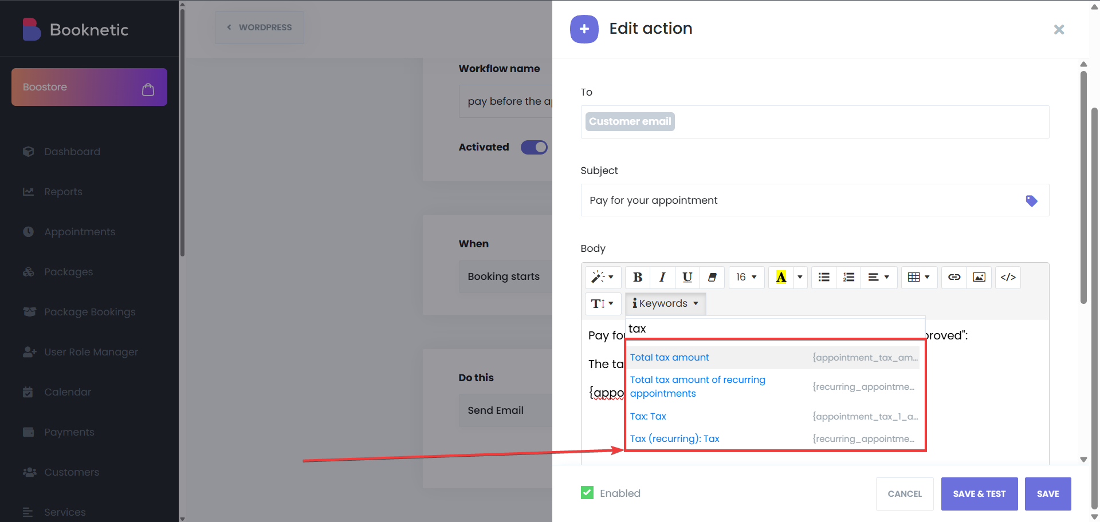The height and width of the screenshot is (522, 1100).
Task: Open the Booking starts event selector
Action: [506, 276]
